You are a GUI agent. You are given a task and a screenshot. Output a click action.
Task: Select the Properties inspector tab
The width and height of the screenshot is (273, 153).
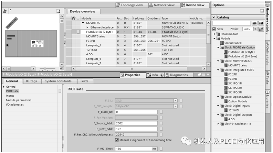click(x=133, y=75)
